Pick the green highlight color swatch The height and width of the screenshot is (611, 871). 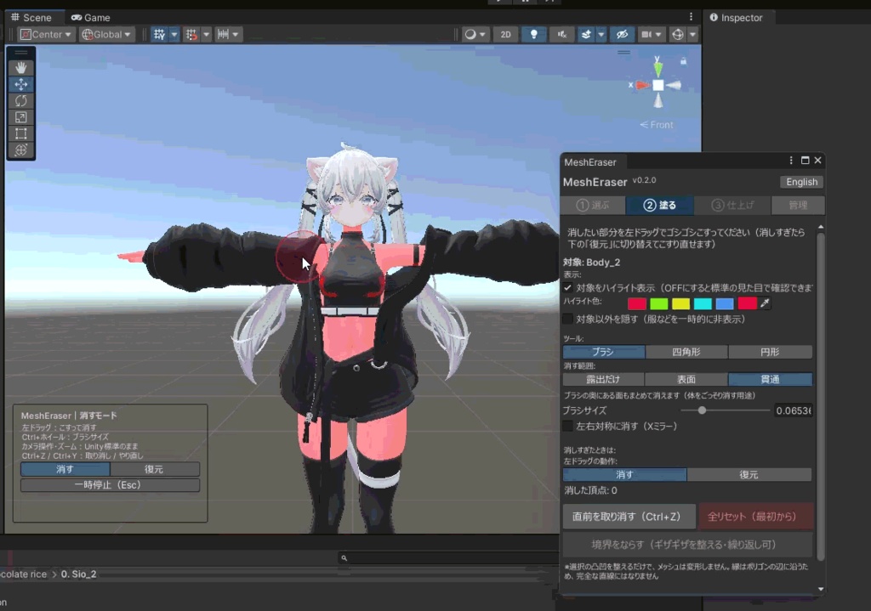(659, 303)
